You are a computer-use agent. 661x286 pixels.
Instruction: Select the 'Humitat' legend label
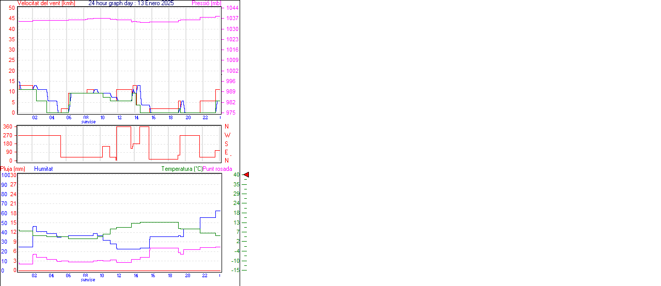point(43,169)
